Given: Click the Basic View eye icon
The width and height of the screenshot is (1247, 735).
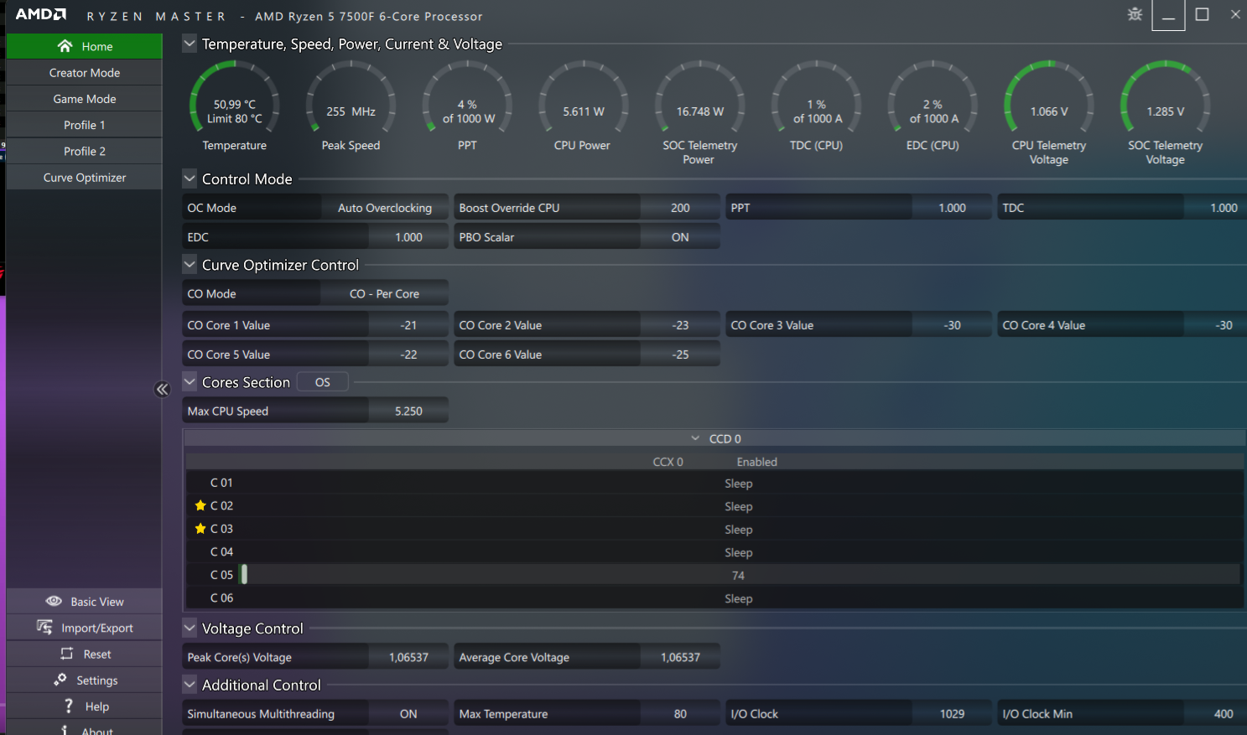Looking at the screenshot, I should [x=54, y=601].
